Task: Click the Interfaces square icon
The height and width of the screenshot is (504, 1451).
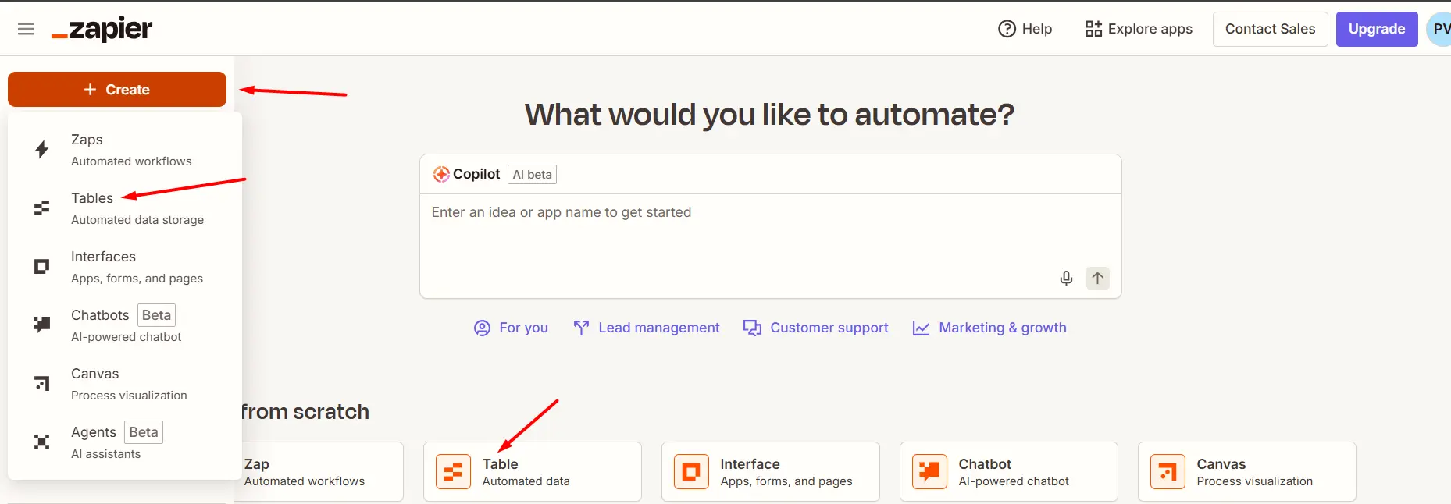Action: 42,267
